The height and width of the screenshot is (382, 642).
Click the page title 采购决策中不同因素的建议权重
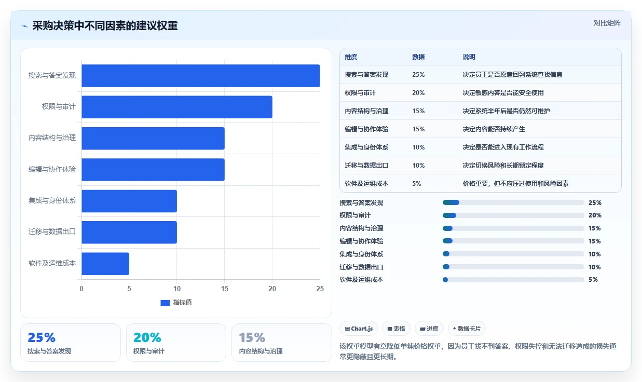[x=105, y=26]
